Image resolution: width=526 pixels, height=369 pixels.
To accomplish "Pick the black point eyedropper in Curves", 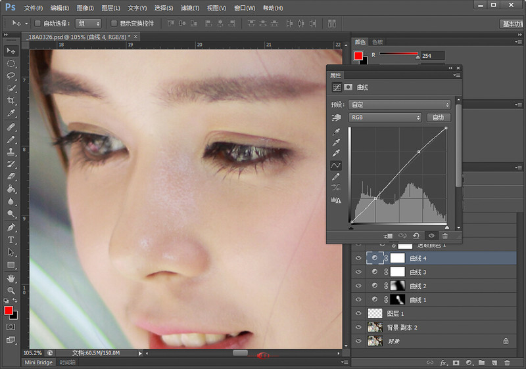I will pyautogui.click(x=336, y=131).
